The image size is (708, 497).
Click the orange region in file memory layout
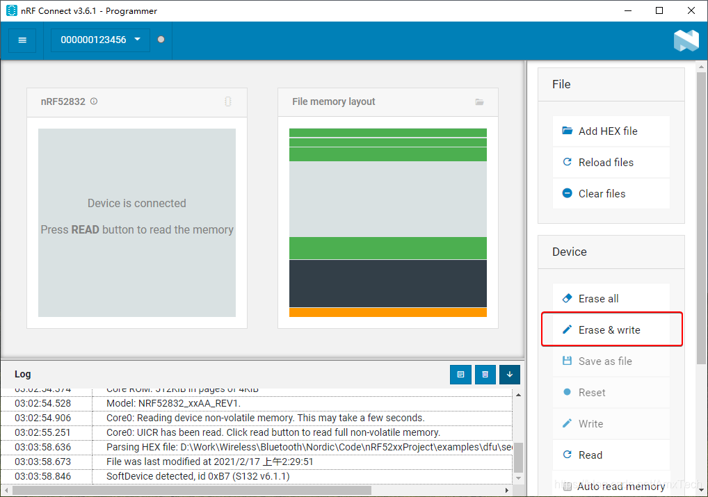point(388,312)
